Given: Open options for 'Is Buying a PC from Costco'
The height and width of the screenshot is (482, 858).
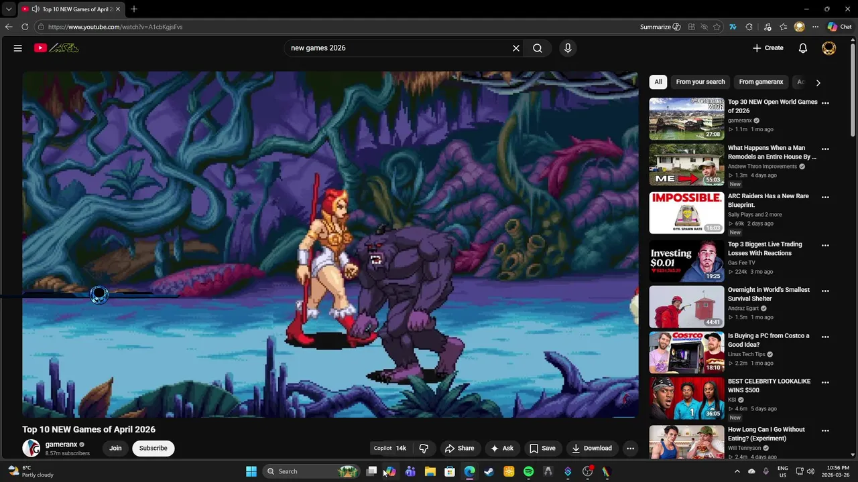Looking at the screenshot, I should (825, 337).
